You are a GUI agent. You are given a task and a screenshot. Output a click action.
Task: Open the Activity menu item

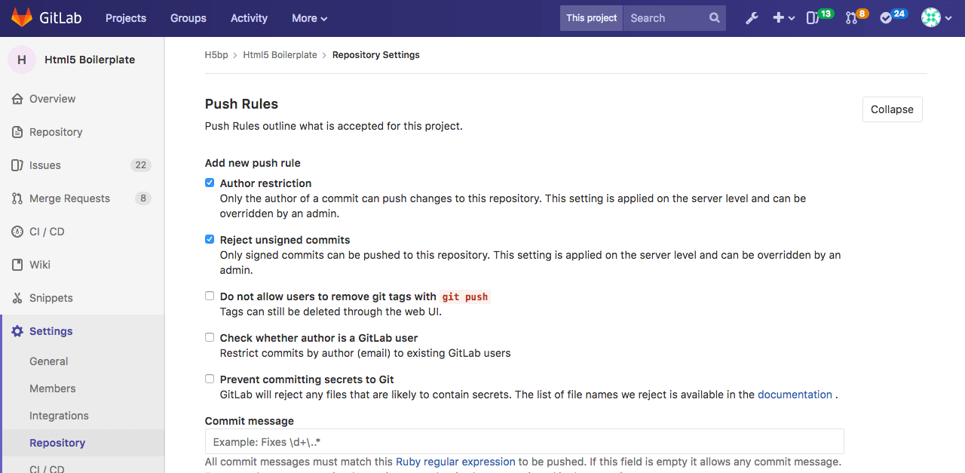tap(249, 17)
